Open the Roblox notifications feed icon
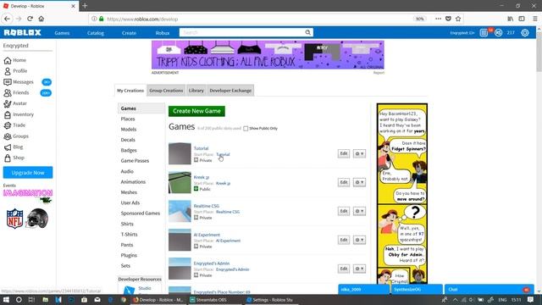Screen dimensions: 542x305 pos(484,32)
